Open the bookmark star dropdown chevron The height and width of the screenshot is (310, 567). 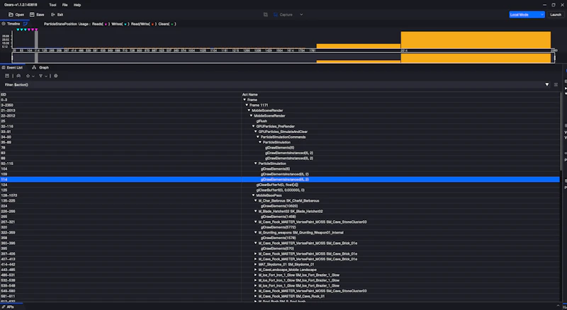point(33,76)
